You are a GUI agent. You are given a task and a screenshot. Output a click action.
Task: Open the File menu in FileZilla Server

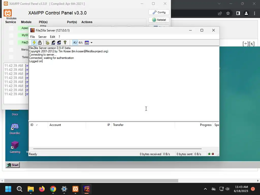[32, 37]
